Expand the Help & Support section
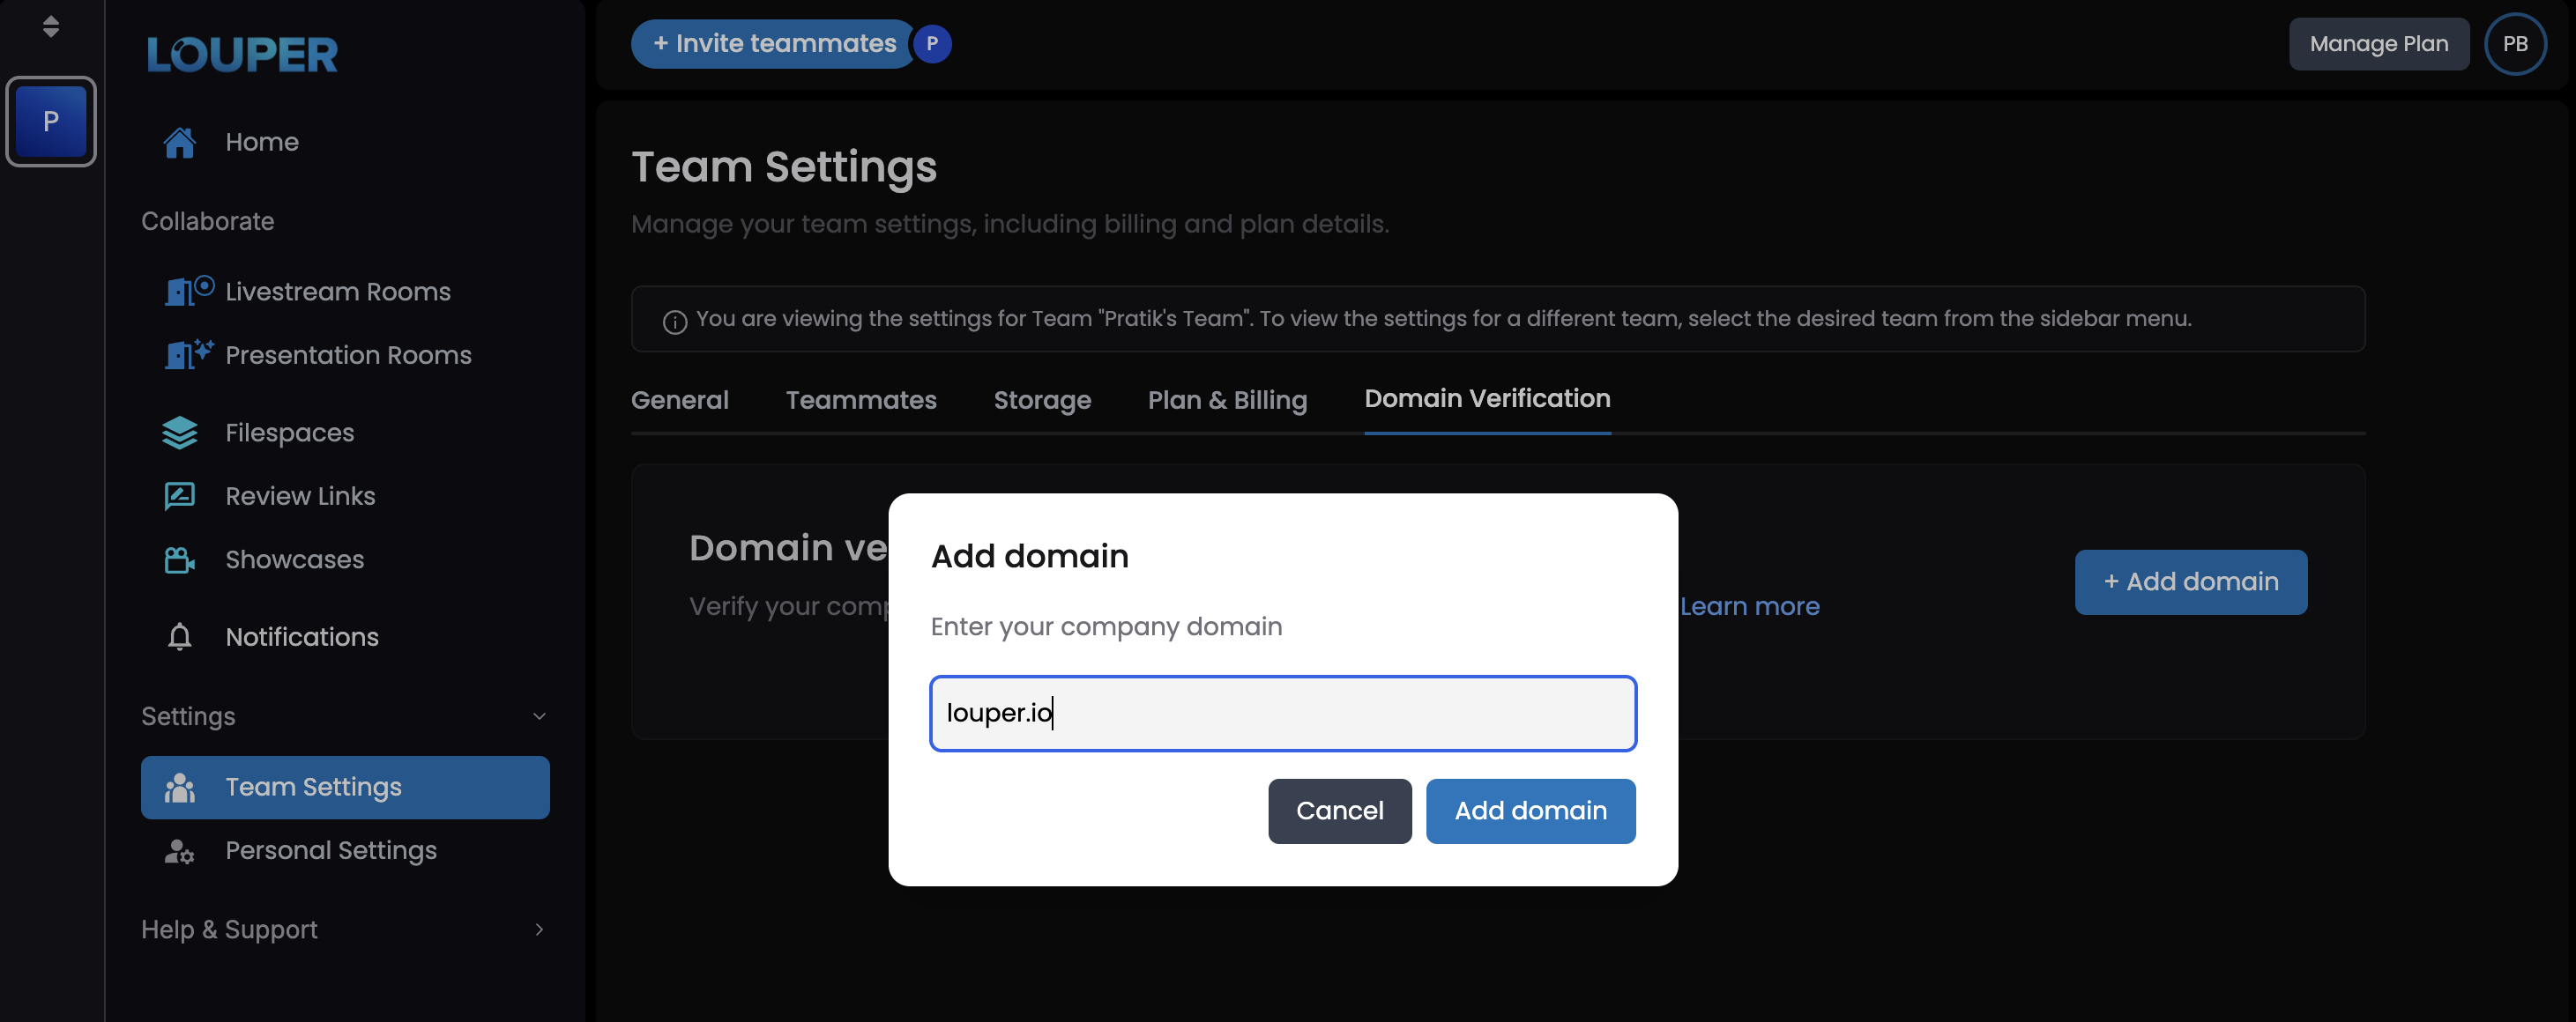 tap(539, 929)
